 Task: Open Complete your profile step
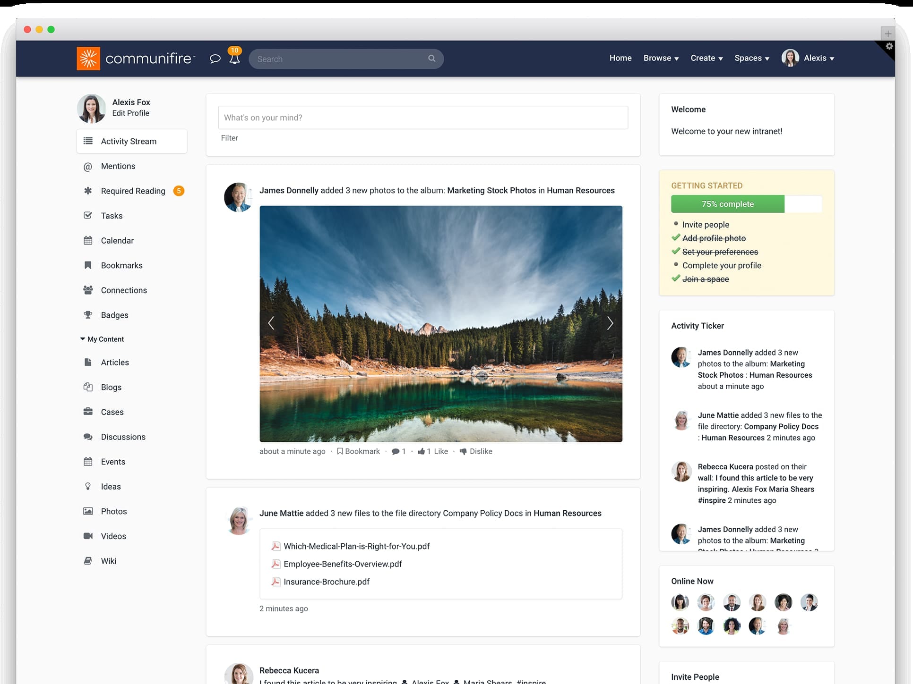721,265
